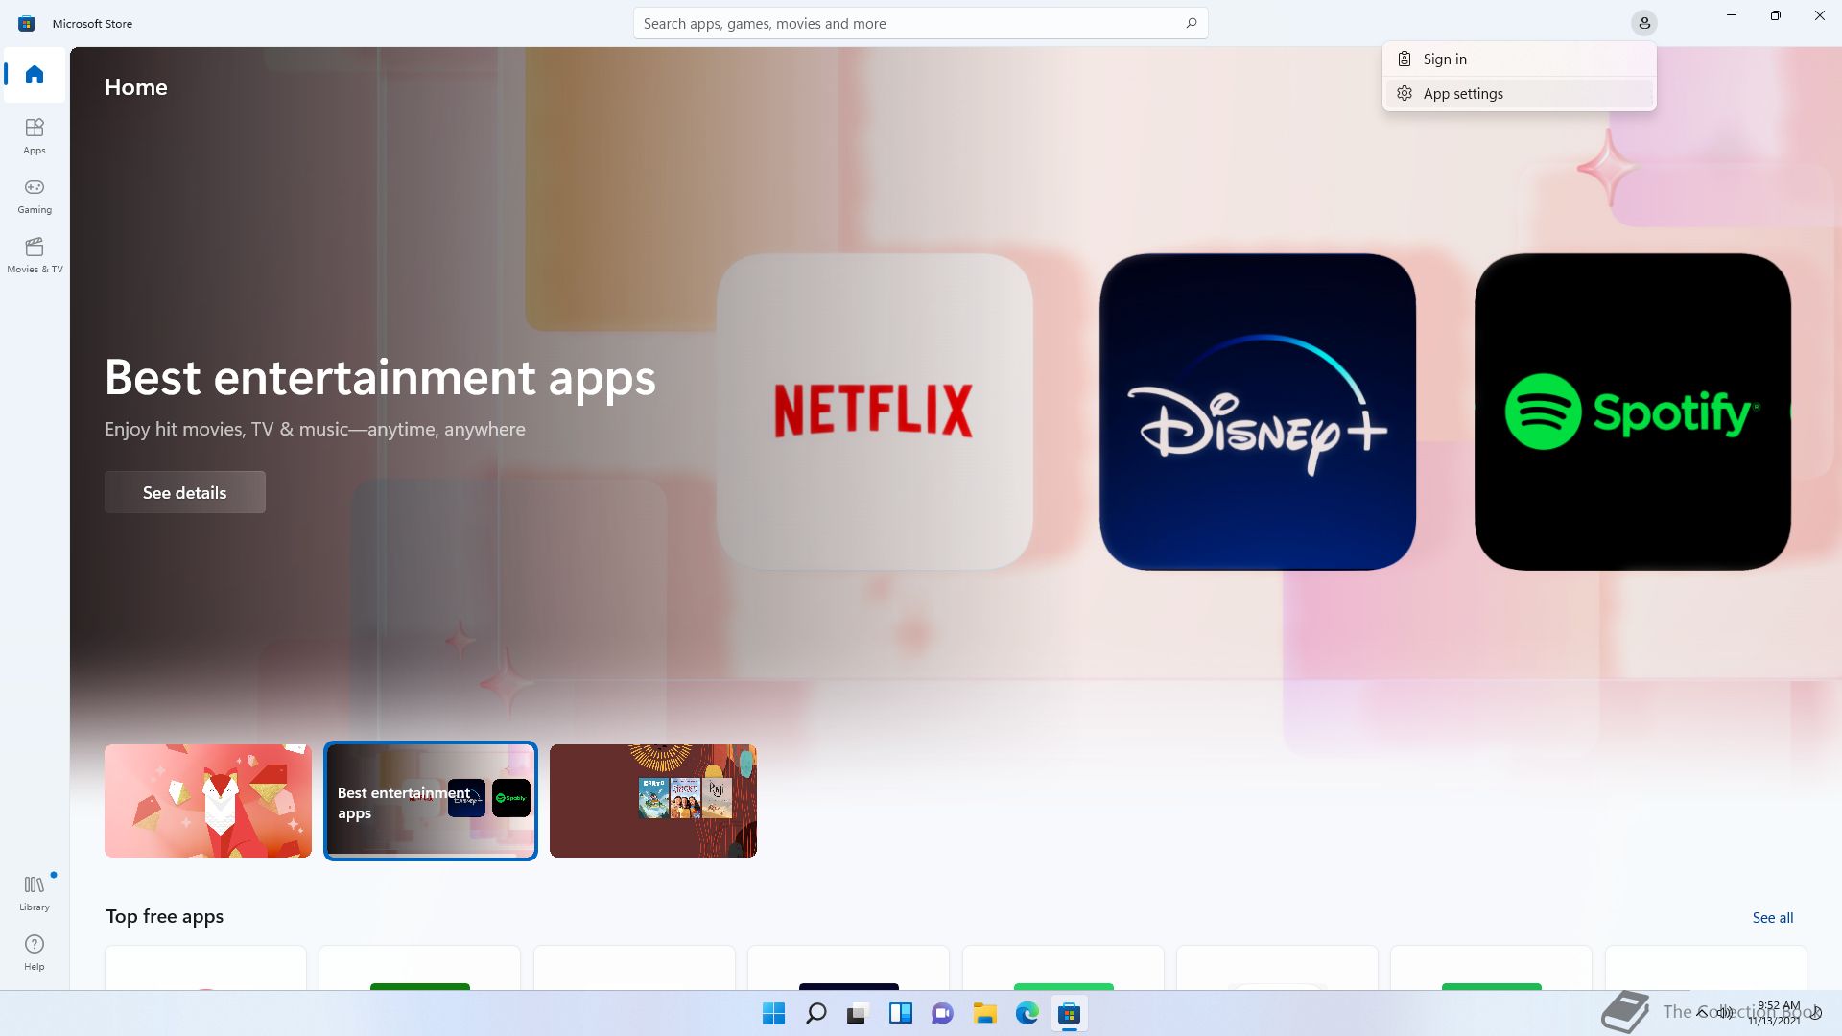Open Microsoft Edge from taskbar
This screenshot has height=1036, width=1842.
1027,1013
